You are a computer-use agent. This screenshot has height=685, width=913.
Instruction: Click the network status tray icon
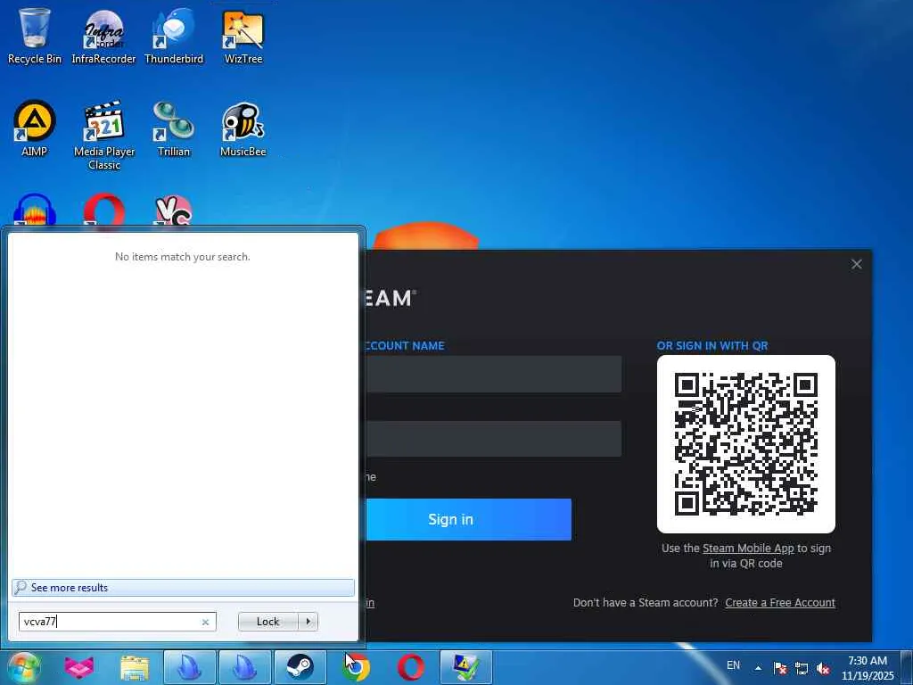click(802, 668)
